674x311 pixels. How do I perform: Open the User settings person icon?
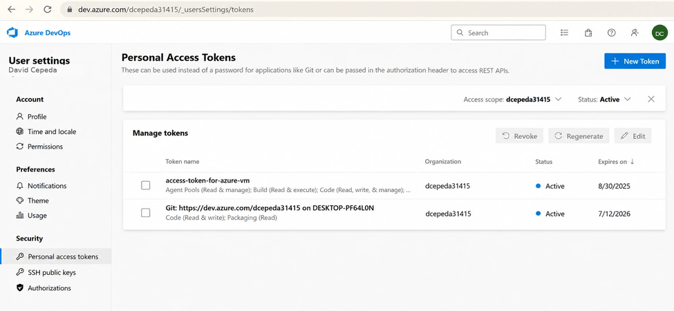tap(635, 32)
